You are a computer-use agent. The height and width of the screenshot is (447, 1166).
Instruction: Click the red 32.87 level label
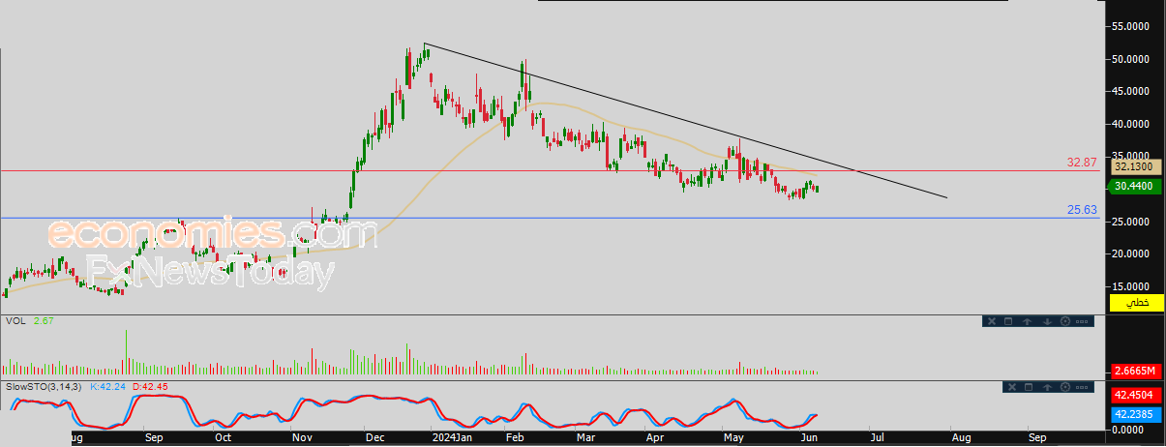pyautogui.click(x=1081, y=163)
